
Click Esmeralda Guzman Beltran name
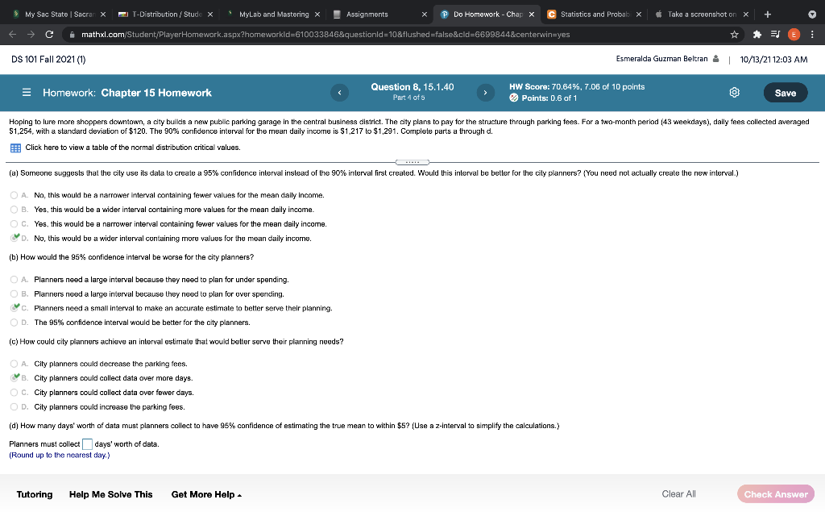coord(662,59)
